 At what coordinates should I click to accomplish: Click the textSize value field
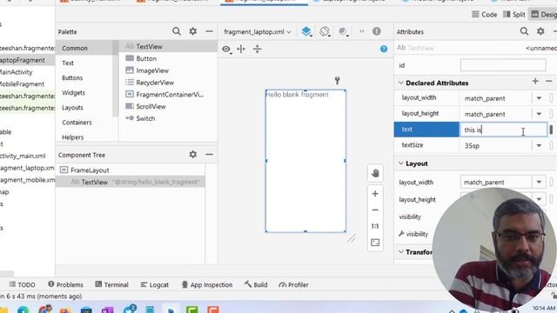coord(496,145)
